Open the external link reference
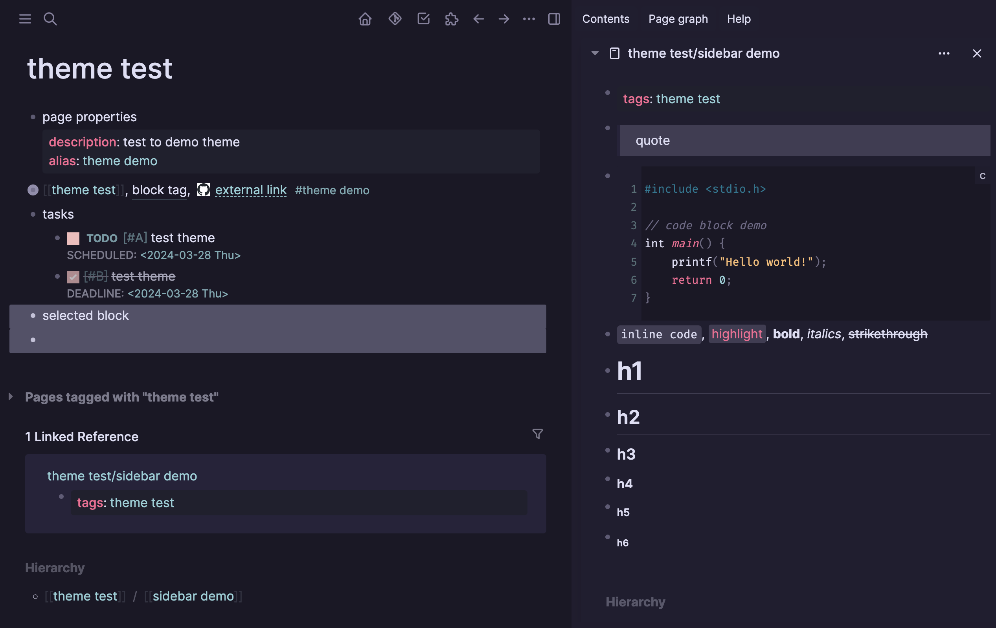The height and width of the screenshot is (628, 996). click(x=251, y=190)
